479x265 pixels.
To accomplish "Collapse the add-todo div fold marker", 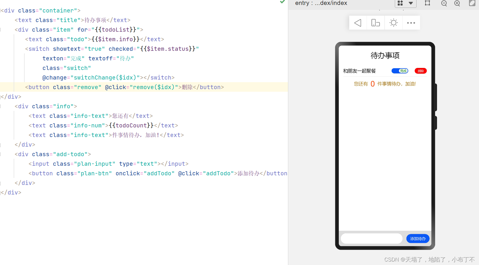I will [x=1, y=154].
